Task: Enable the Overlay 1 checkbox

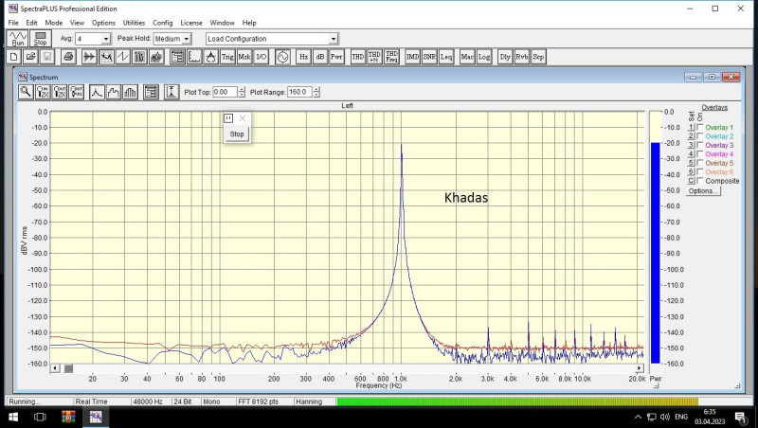Action: click(x=699, y=127)
